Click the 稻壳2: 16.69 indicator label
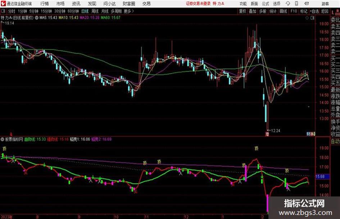Viewport: 340px width, 219px height. click(101, 139)
